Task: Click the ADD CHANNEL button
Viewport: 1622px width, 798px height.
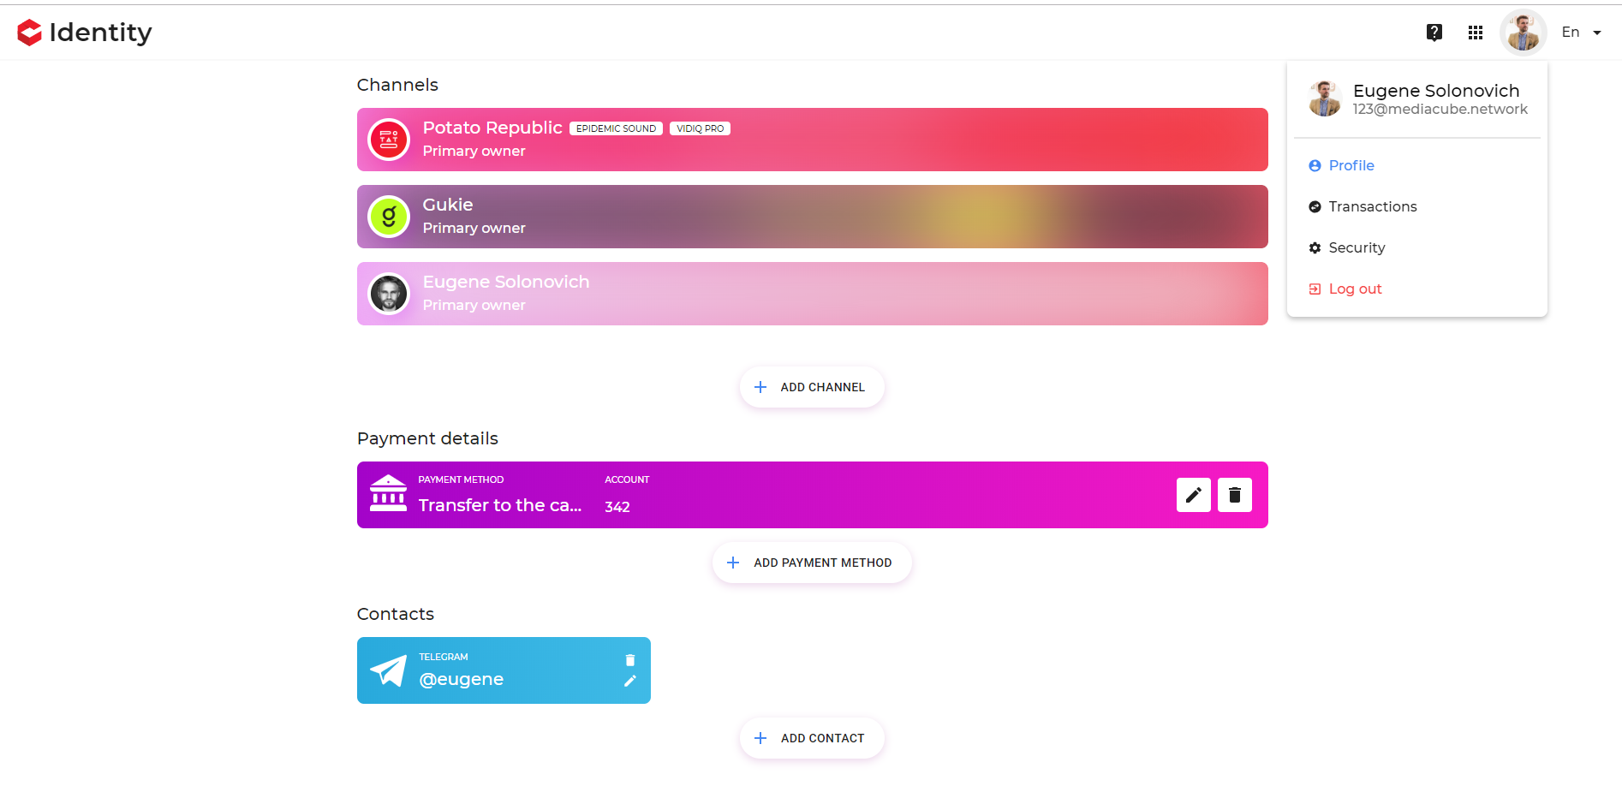Action: [812, 387]
